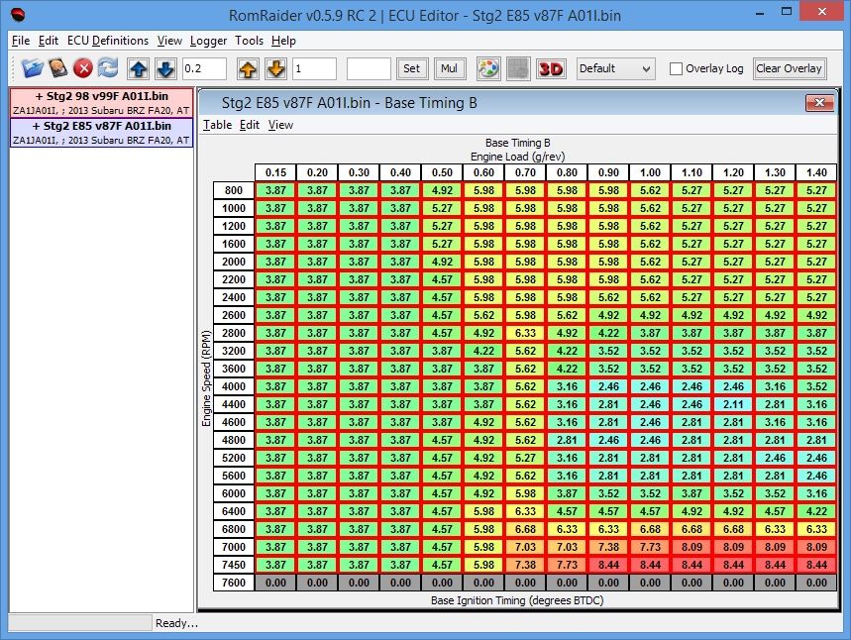This screenshot has height=640, width=851.
Task: Close the Base Timing B table window
Action: [x=819, y=103]
